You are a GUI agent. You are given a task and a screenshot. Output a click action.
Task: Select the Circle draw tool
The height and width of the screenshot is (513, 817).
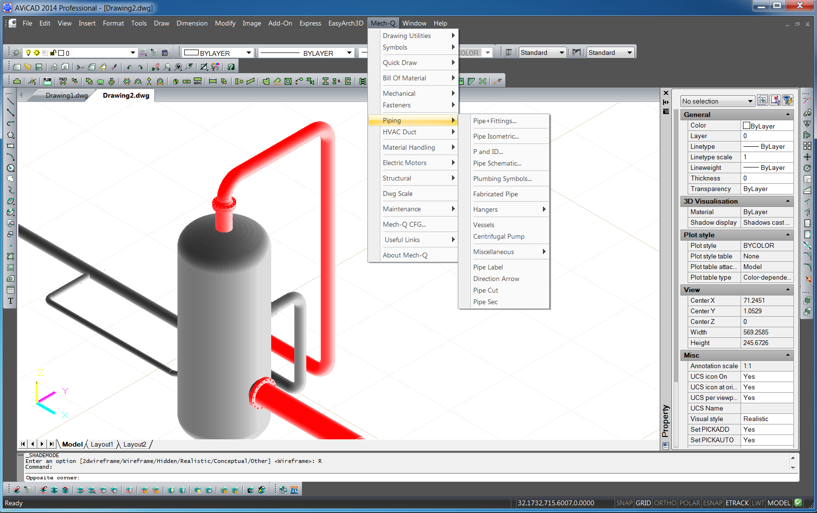click(x=10, y=168)
